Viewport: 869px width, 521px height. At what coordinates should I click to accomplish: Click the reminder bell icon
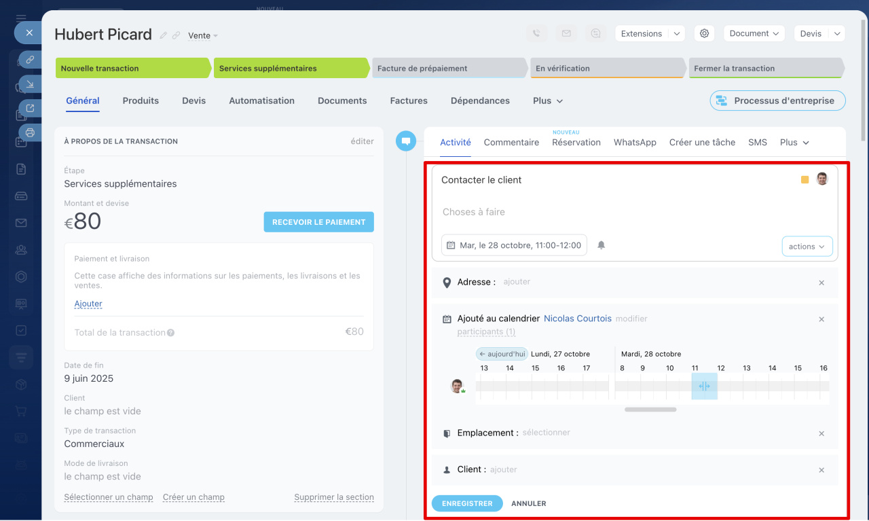coord(601,245)
